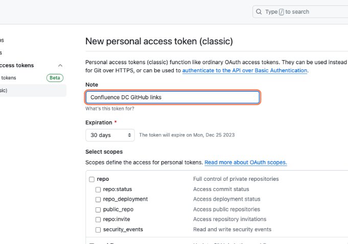
Task: Open the Expiration 30 days dropdown
Action: click(x=110, y=135)
